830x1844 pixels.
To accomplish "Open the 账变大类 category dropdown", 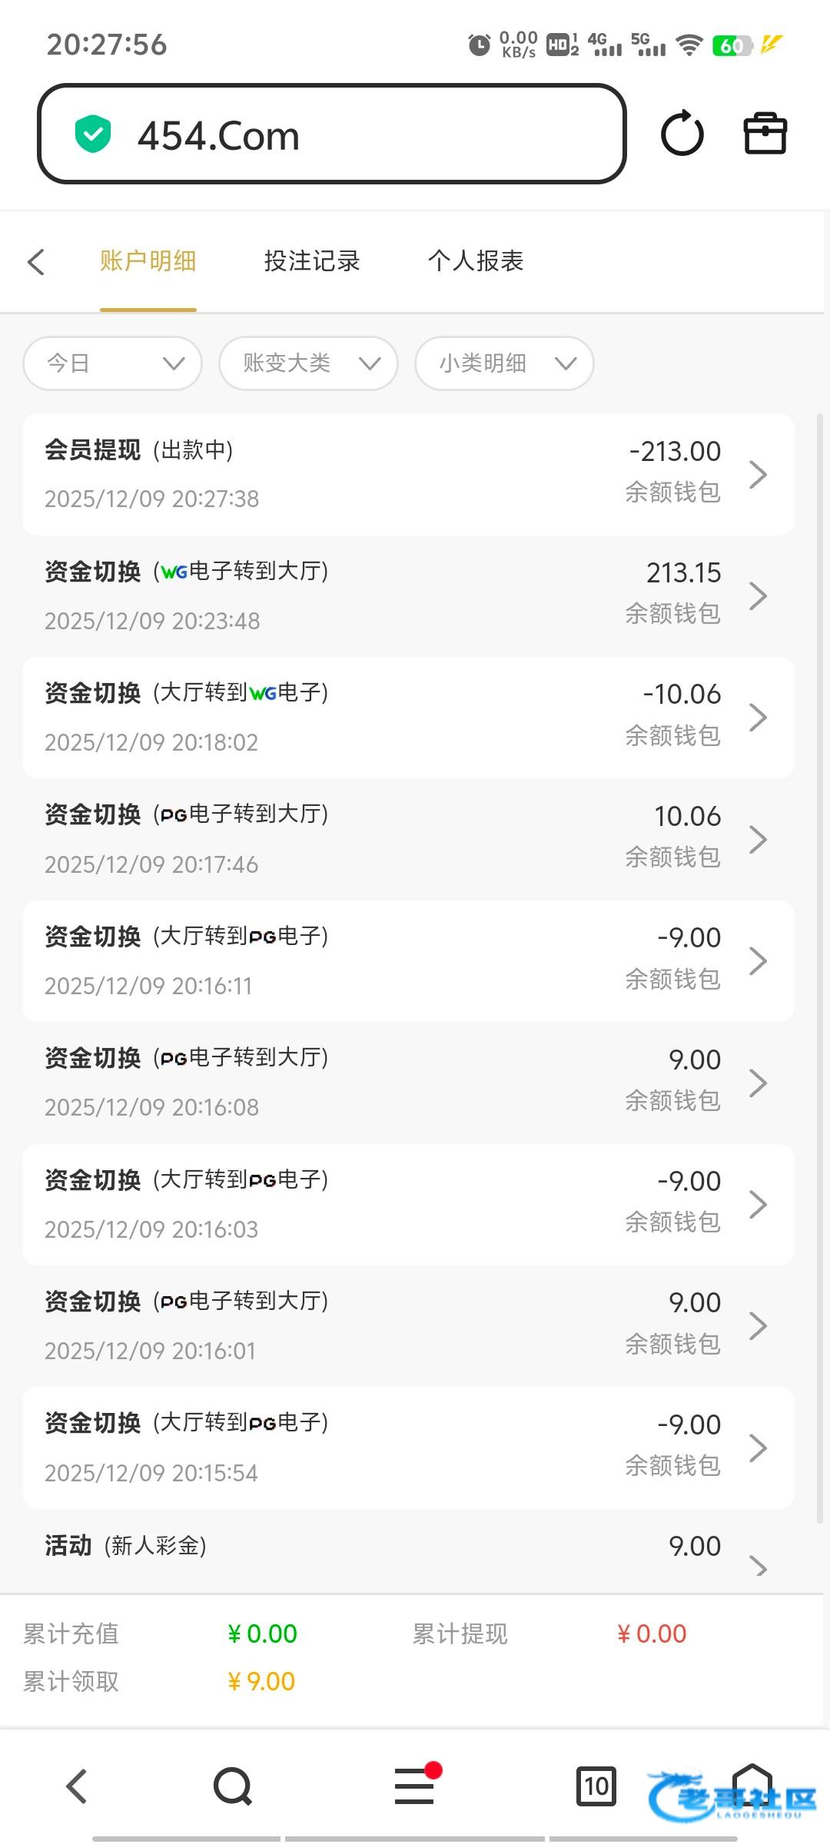I will pyautogui.click(x=308, y=363).
